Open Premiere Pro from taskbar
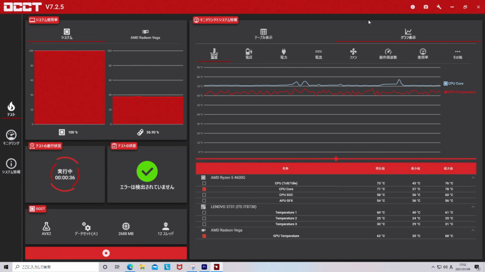 point(204,267)
